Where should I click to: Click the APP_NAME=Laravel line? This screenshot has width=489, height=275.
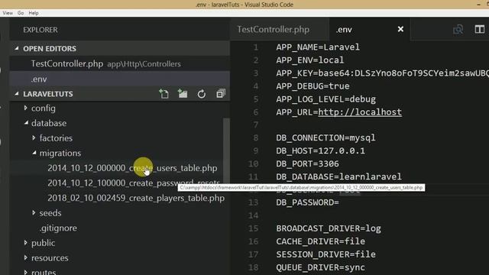(x=318, y=47)
